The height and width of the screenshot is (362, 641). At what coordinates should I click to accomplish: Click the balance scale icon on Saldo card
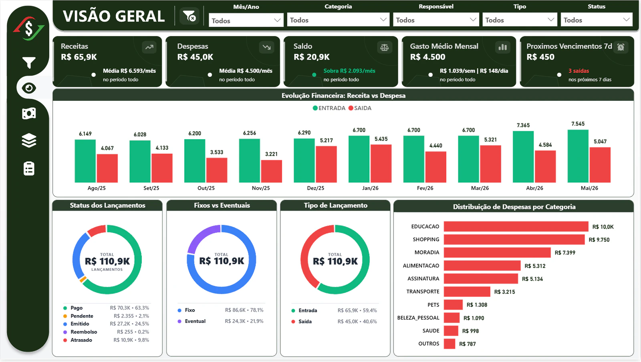coord(385,48)
